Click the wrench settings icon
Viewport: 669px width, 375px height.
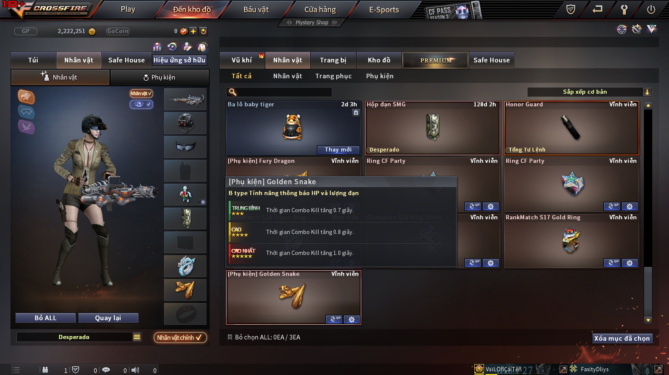point(624,9)
